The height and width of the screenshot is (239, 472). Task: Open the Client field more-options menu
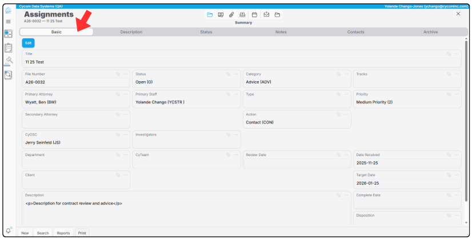[126, 175]
